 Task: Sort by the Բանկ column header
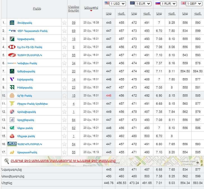pos(37,9)
